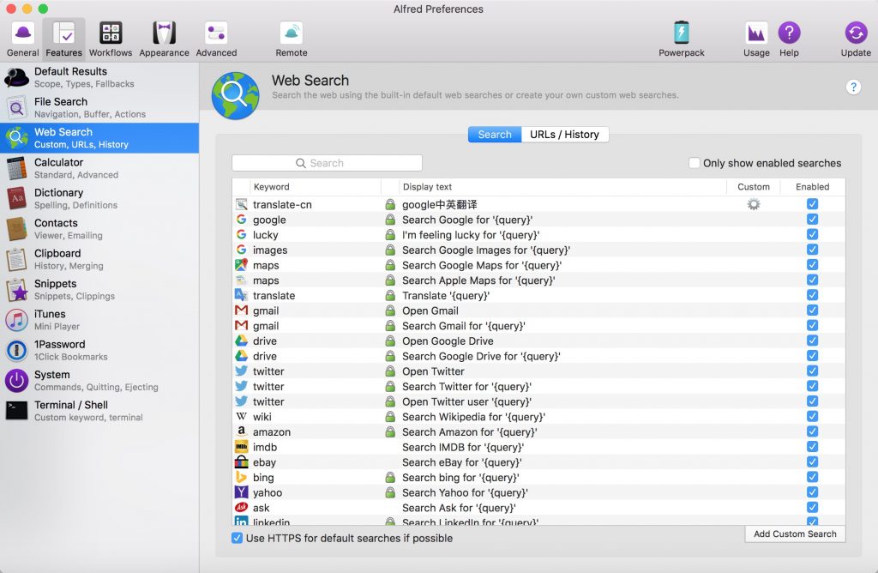Click the Custom column header
The height and width of the screenshot is (573, 878).
[753, 186]
